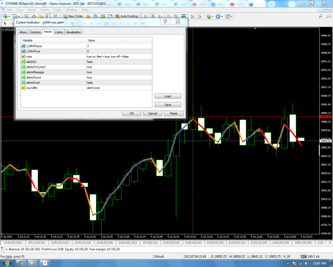Open the Charts menu
Viewport: 333px width, 267px height.
point(44,10)
